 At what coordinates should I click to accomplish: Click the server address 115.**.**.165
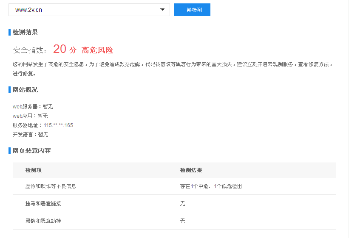(58, 125)
